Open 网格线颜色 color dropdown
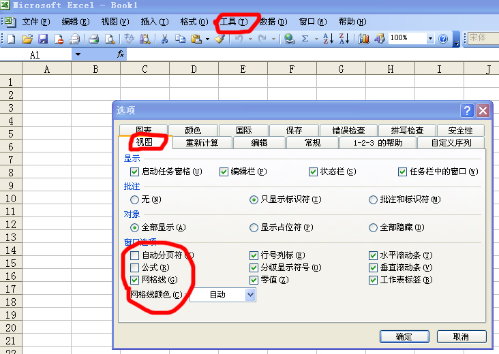The width and height of the screenshot is (499, 354). click(x=250, y=295)
